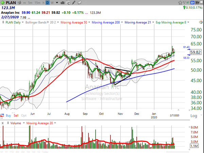204x153 pixels.
Task: Select the 3M range at the bottom
Action: (x=23, y=152)
